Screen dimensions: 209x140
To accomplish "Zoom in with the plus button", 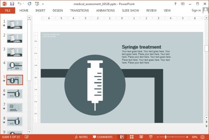I will tap(187, 137).
